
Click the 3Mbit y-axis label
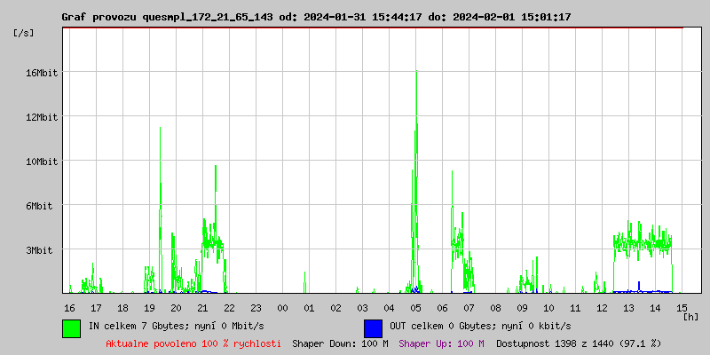[x=39, y=250]
